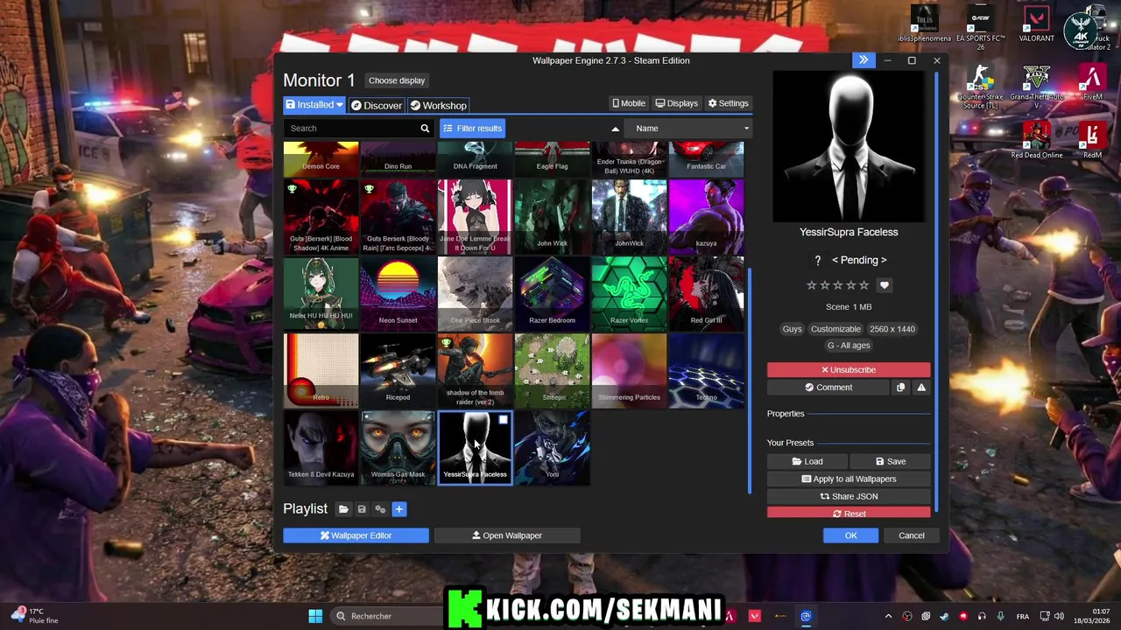Click the Share JSON button
Viewport: 1121px width, 630px height.
[849, 496]
